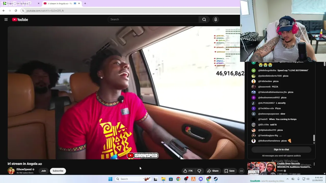The width and height of the screenshot is (326, 183).
Task: Click Sign in to chat
Action: (x=281, y=149)
